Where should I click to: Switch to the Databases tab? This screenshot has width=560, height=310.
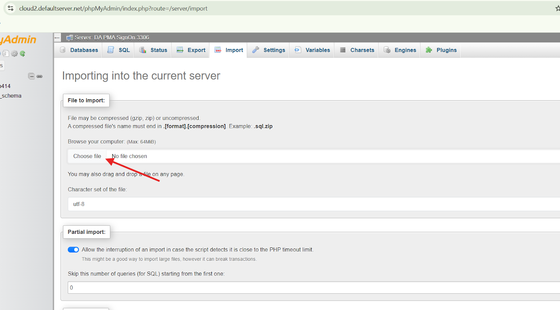tap(79, 50)
